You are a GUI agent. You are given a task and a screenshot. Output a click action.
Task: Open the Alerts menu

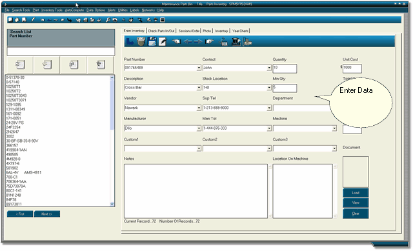click(112, 10)
